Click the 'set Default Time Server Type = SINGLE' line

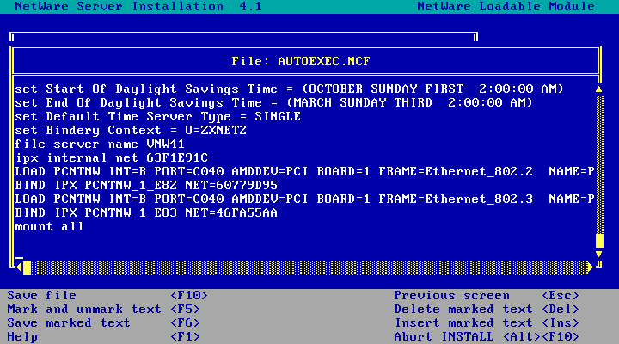tap(158, 116)
